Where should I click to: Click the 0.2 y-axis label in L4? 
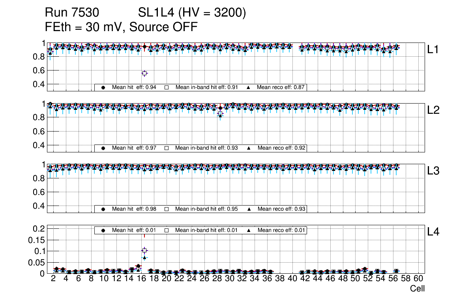click(39, 229)
